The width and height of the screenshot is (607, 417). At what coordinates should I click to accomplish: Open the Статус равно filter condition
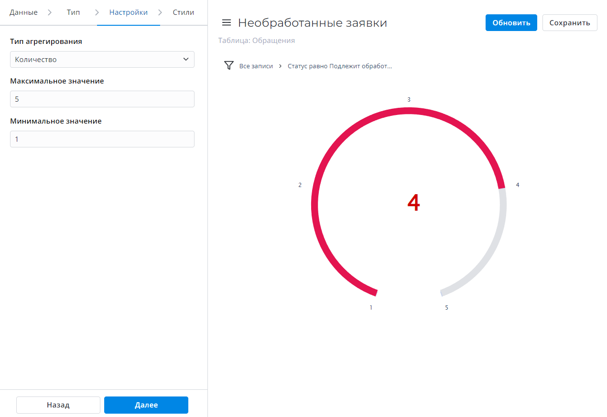click(x=339, y=66)
